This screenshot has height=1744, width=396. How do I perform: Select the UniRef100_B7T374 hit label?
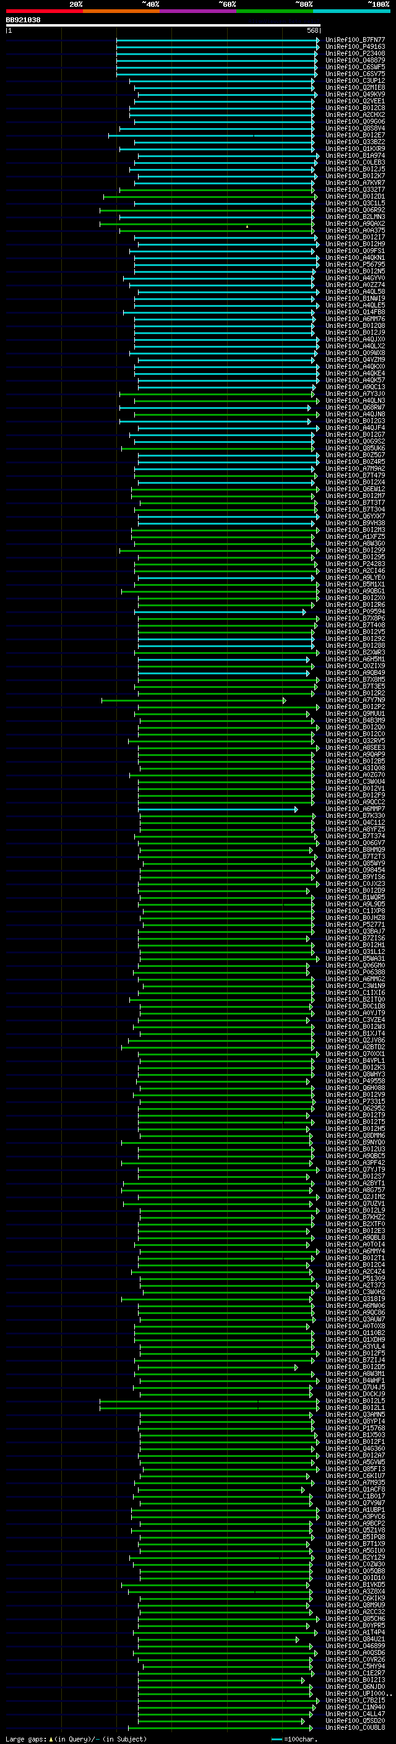pos(355,836)
